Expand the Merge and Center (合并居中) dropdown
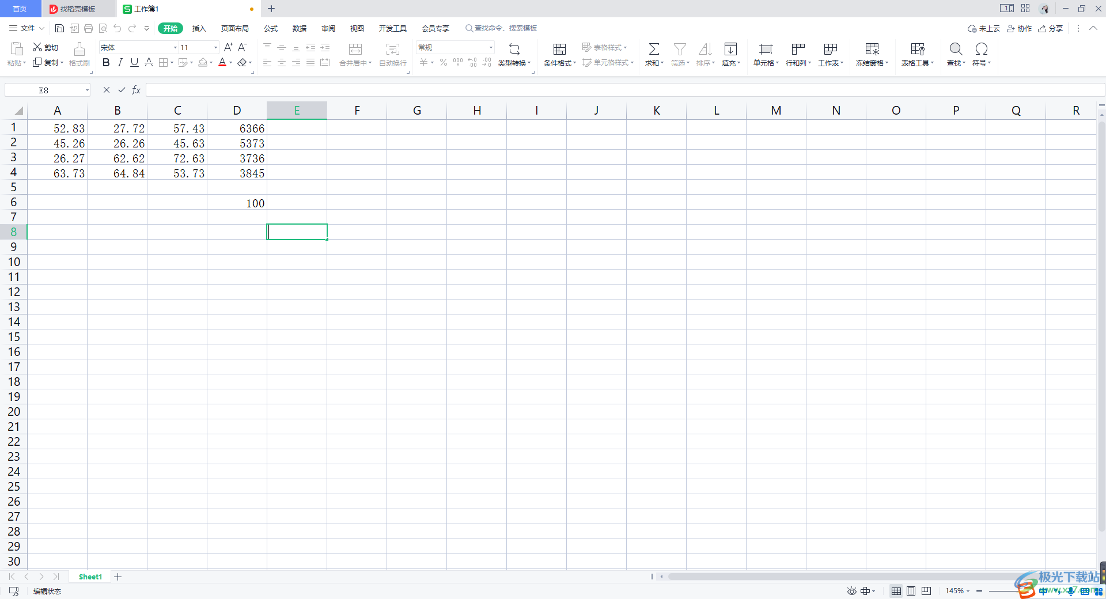 (x=370, y=63)
